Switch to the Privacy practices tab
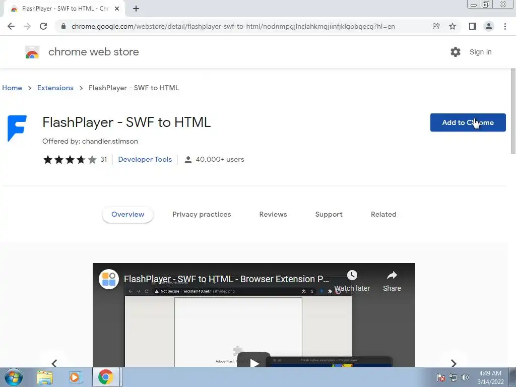The image size is (516, 387). [x=202, y=214]
